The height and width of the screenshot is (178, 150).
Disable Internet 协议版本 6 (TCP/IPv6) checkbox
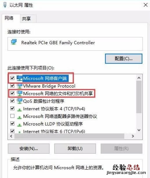pos(12,131)
